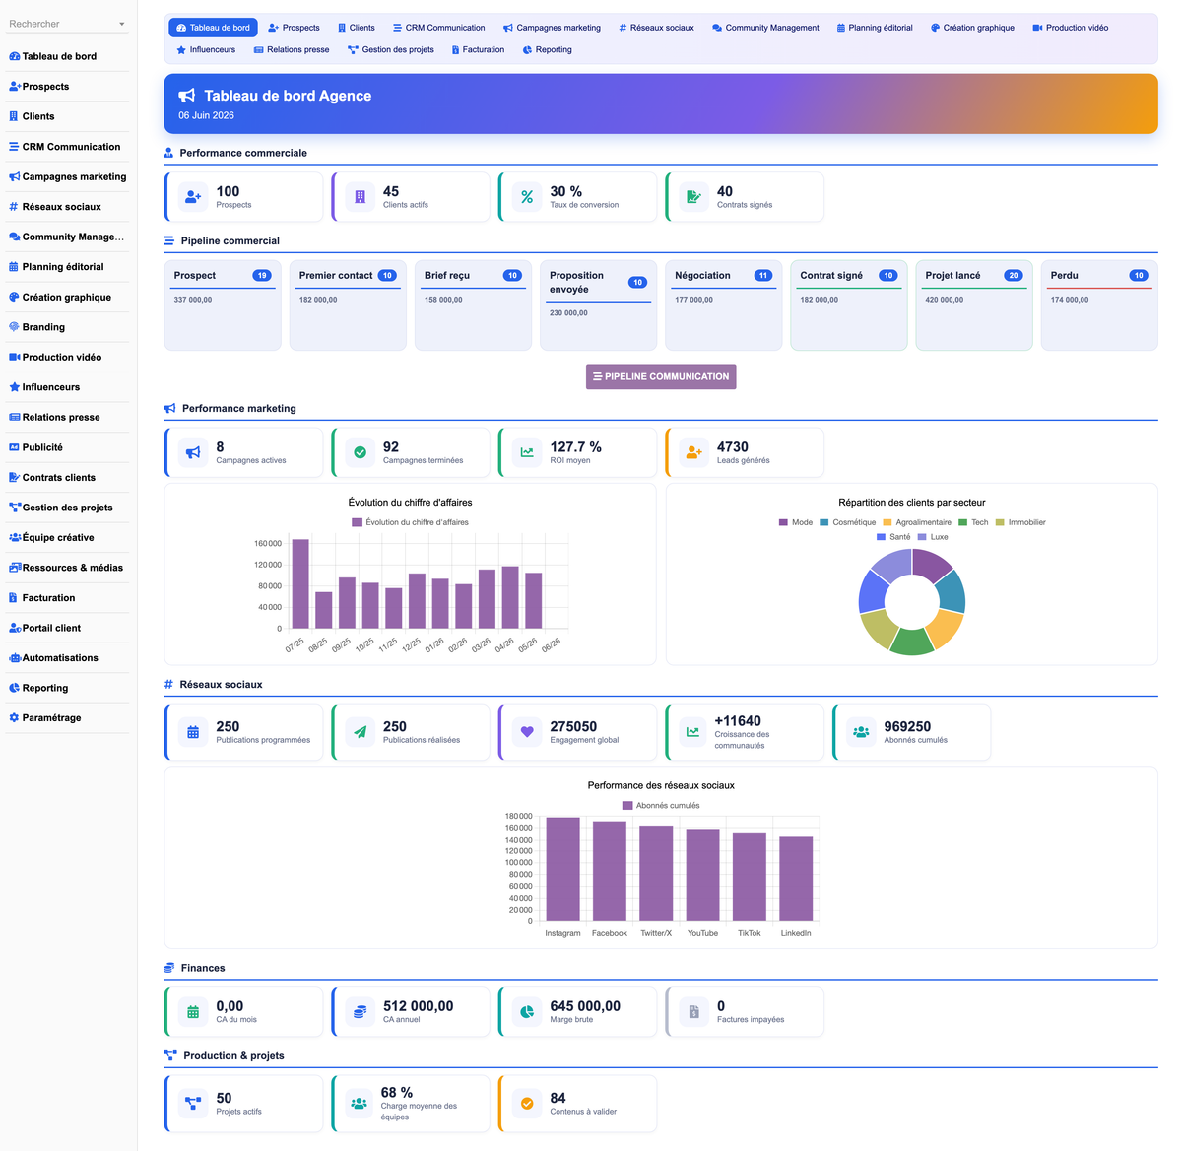Viewport: 1182px width, 1151px height.
Task: Click the Engagement global heart icon
Action: point(527,732)
